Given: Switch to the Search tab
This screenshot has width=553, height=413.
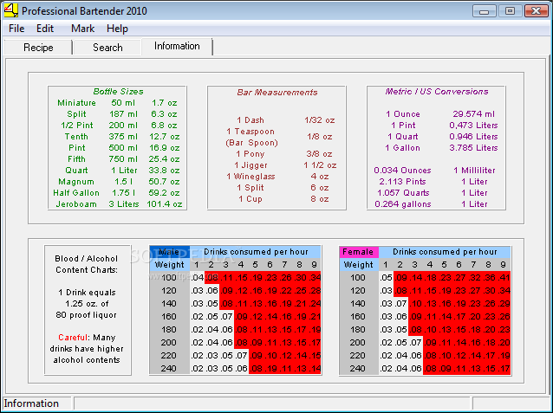Looking at the screenshot, I should pos(107,48).
